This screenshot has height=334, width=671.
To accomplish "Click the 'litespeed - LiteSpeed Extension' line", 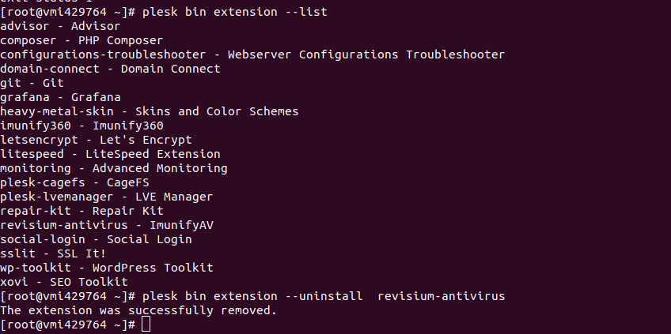I will tap(110, 154).
